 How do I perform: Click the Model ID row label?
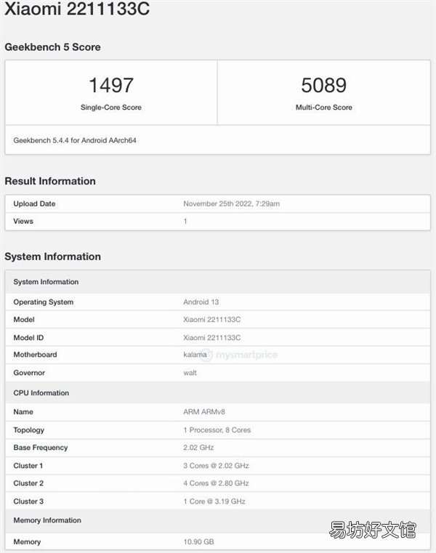[28, 337]
